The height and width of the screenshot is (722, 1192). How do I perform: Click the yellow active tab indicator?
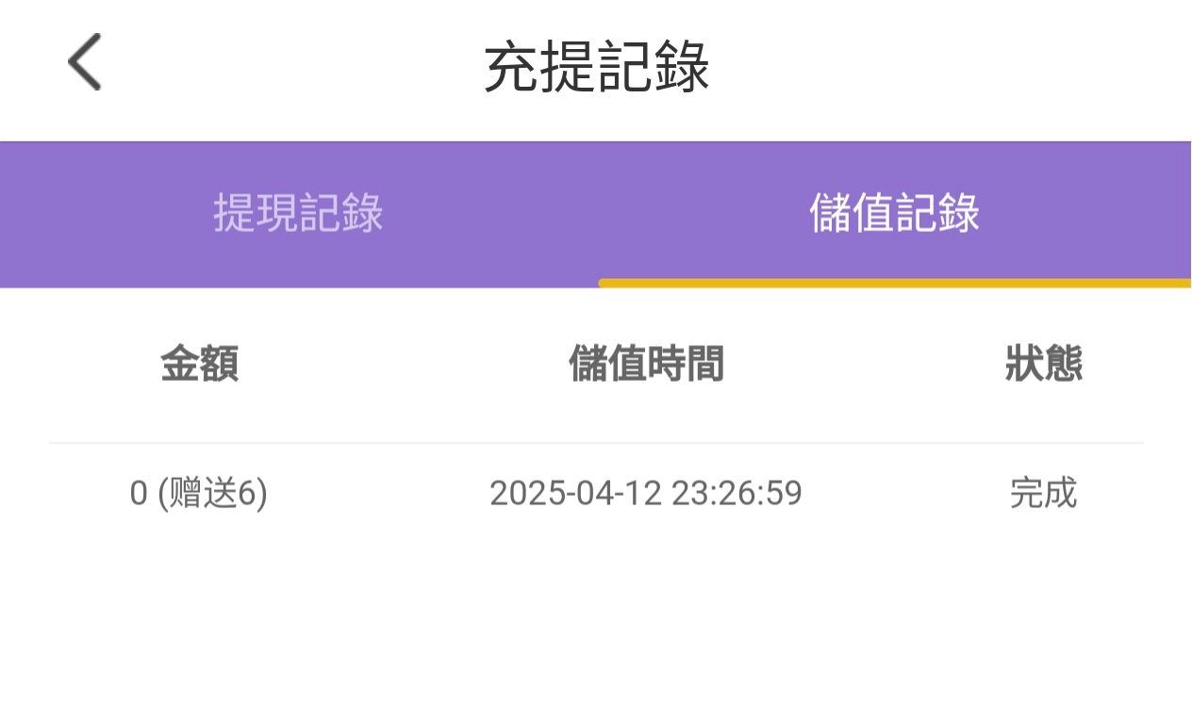(x=894, y=283)
